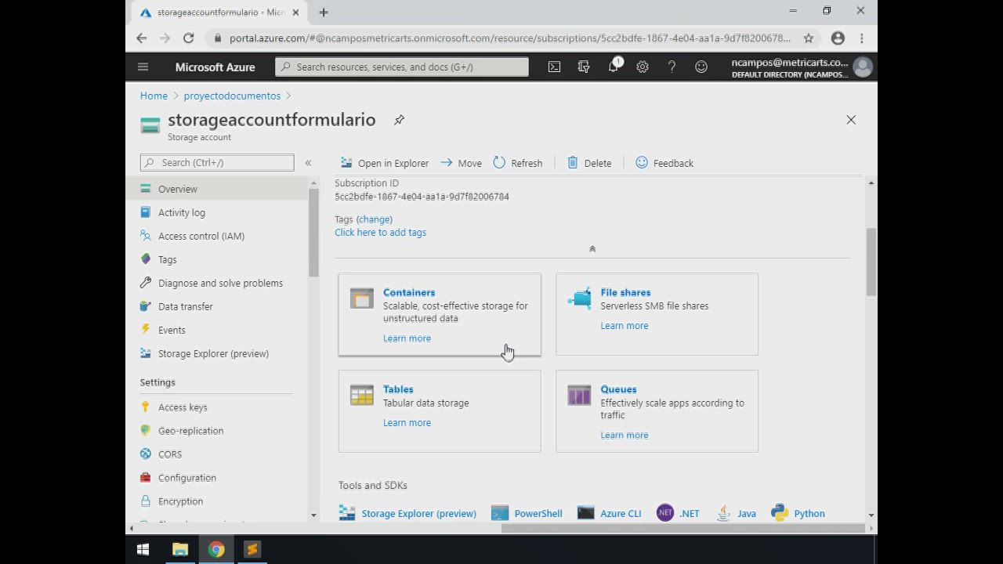Click the Open in Explorer button
The image size is (1003, 564).
[385, 163]
